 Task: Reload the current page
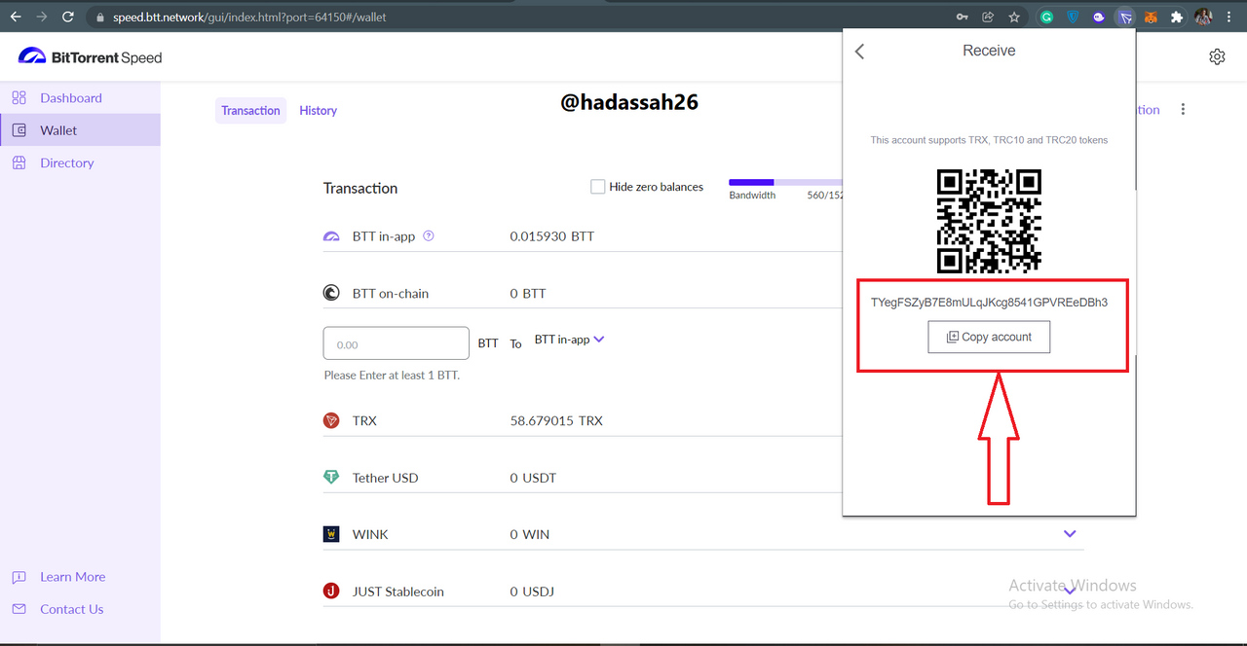[68, 18]
